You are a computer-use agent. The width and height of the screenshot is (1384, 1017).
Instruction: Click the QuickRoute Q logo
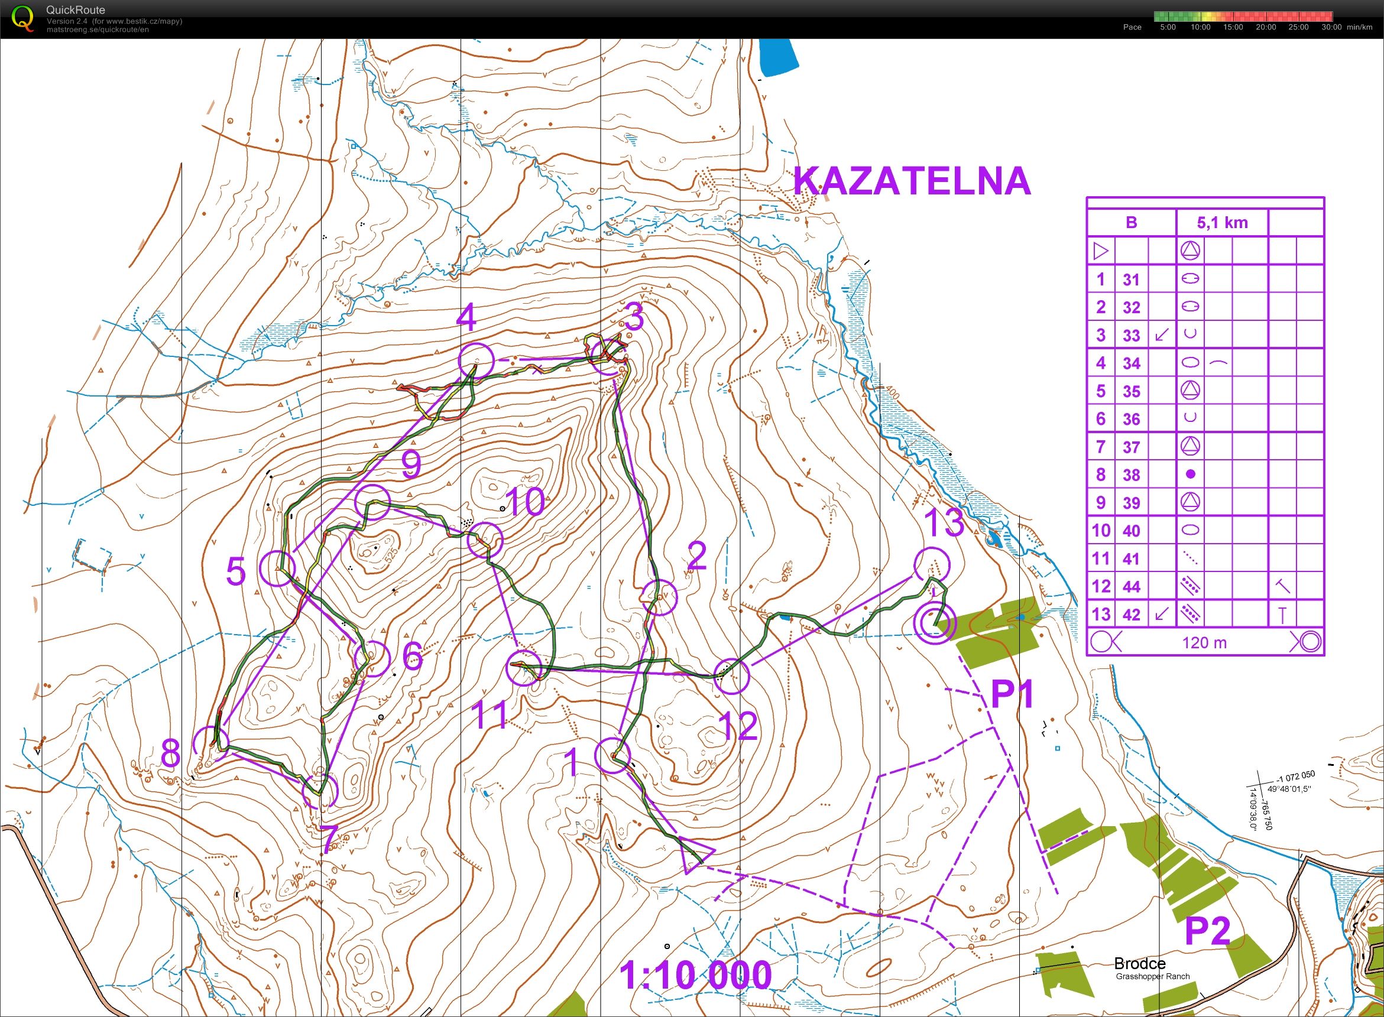click(x=23, y=17)
